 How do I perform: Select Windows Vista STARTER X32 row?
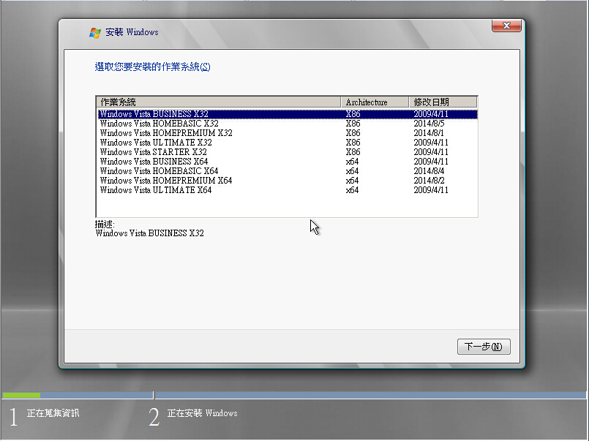click(x=288, y=152)
